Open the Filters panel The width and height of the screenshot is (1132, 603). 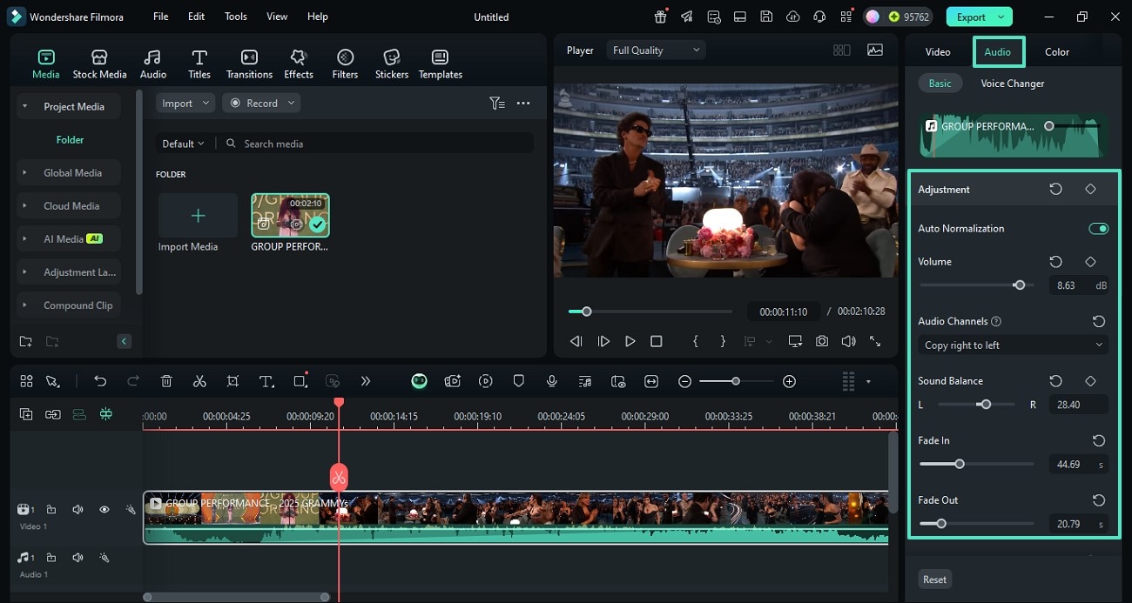pos(345,64)
